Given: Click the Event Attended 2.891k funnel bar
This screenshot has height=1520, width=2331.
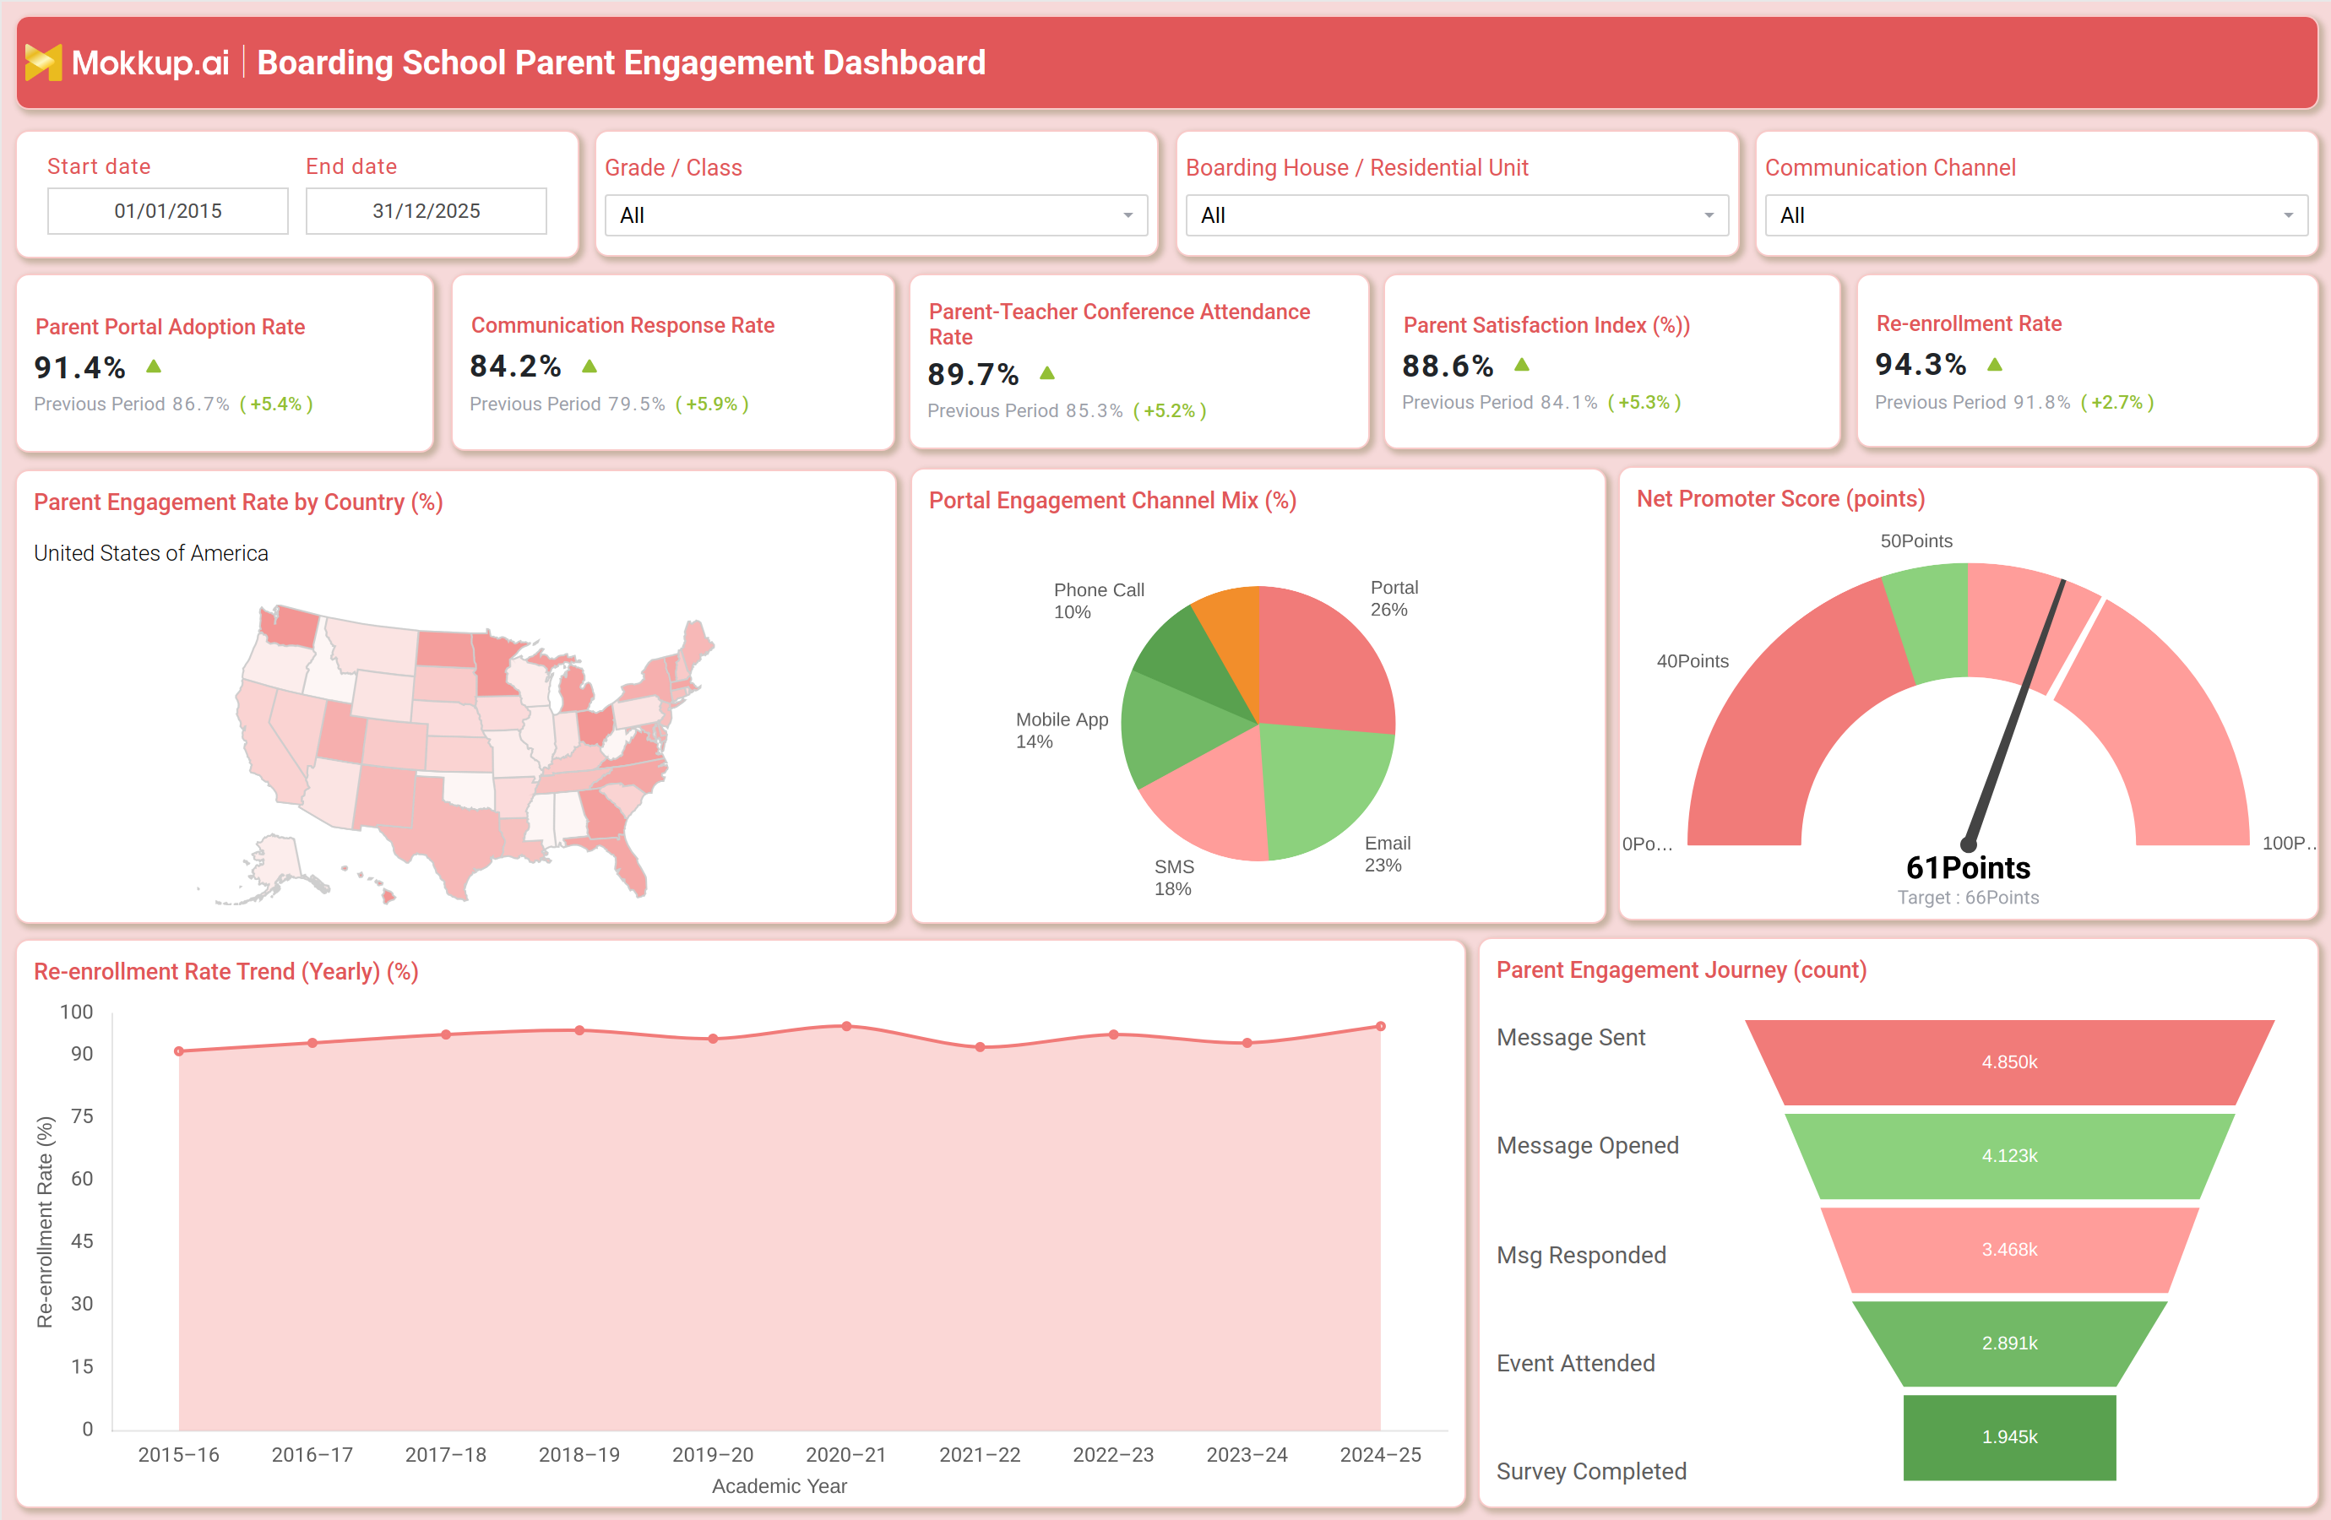Looking at the screenshot, I should tap(2010, 1343).
